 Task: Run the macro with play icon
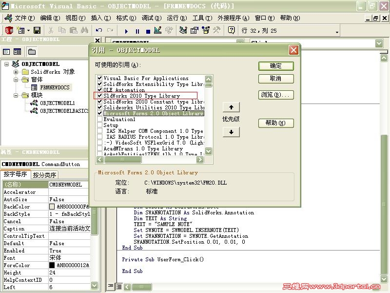click(x=126, y=31)
